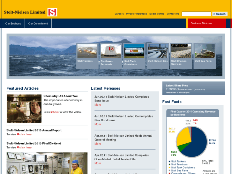Click the Stolt-Nielsen red S logo
232x174 pixels.
coord(52,12)
